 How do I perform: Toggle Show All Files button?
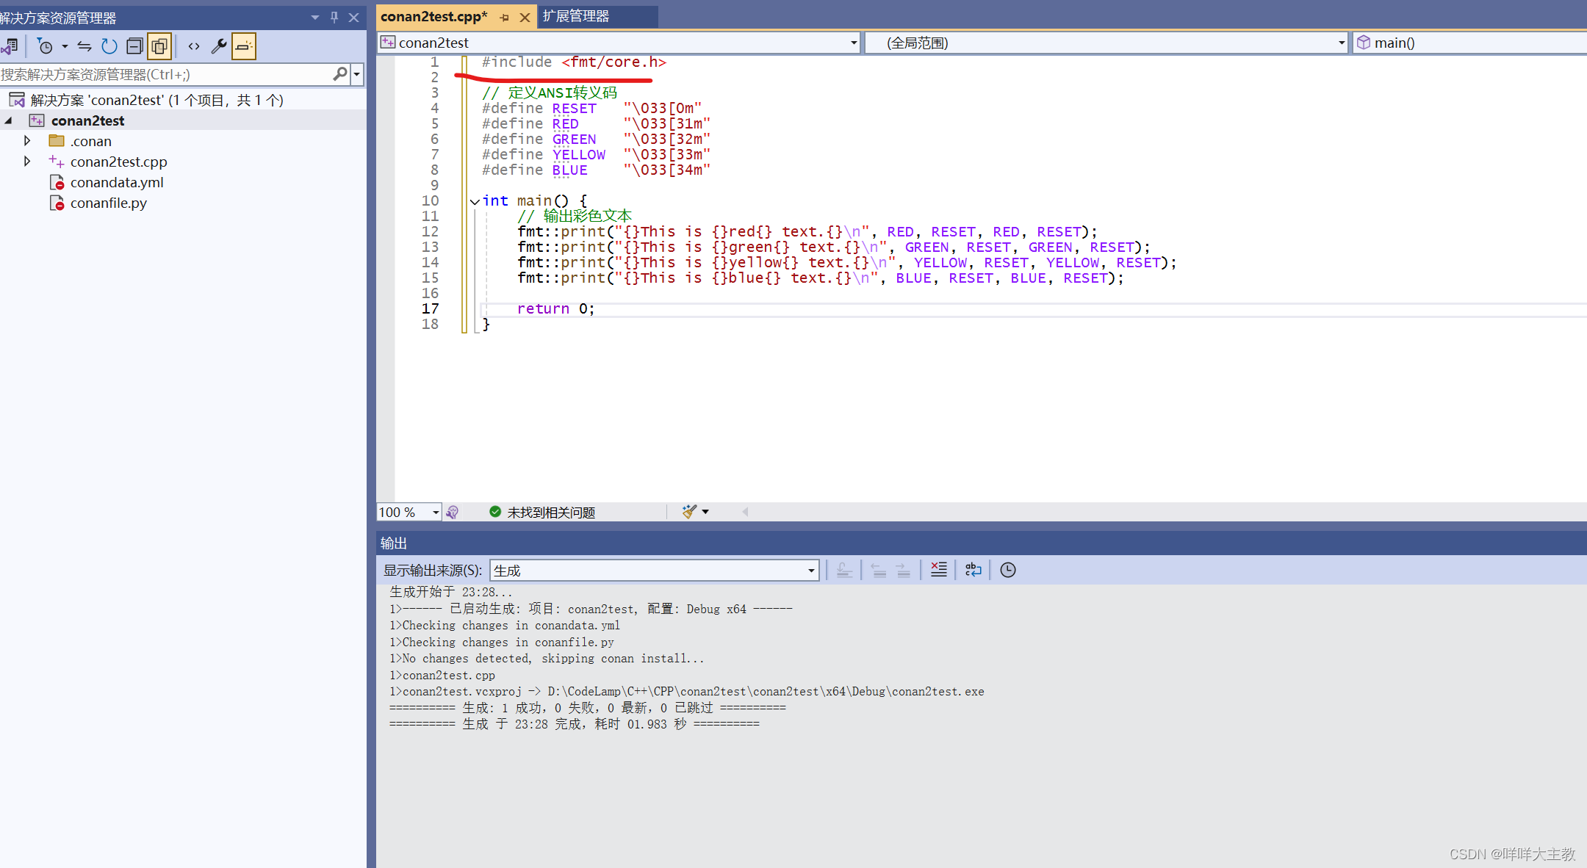point(159,46)
